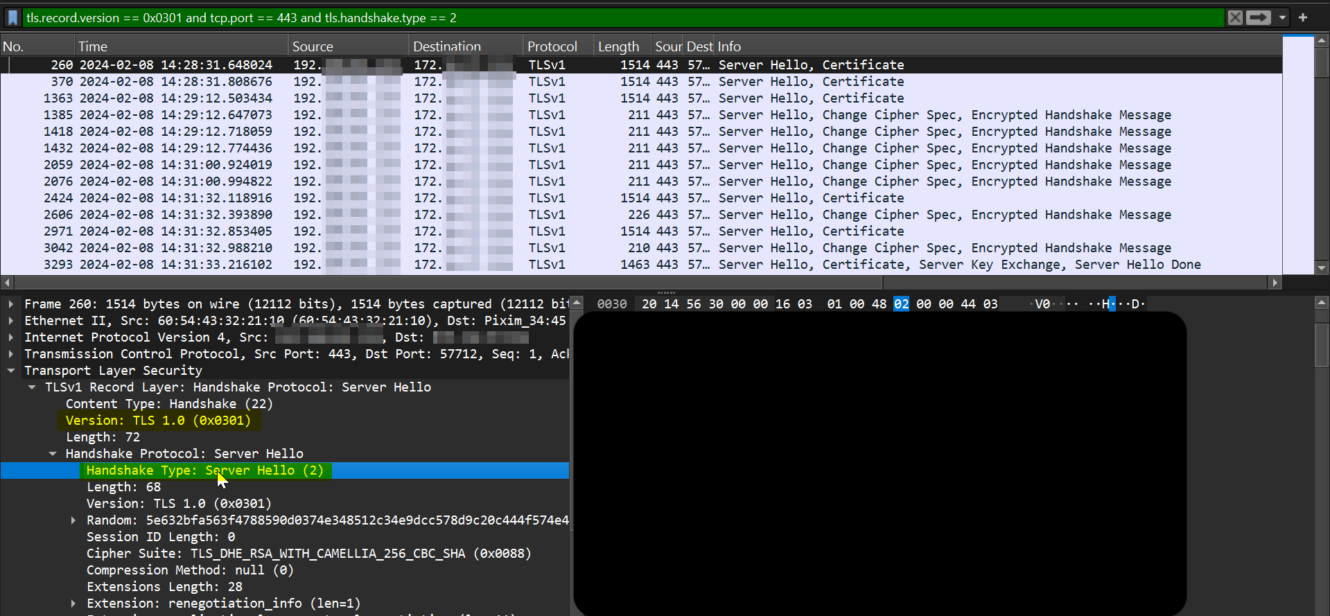1330x616 pixels.
Task: Sort by the Info column header
Action: [998, 46]
